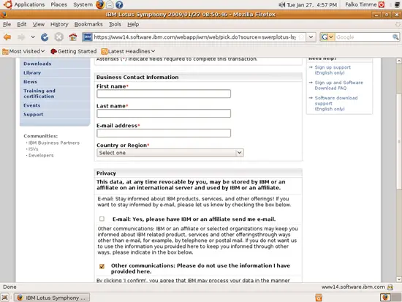Go to the Firefox Home page
The height and width of the screenshot is (302, 402).
coord(73,37)
